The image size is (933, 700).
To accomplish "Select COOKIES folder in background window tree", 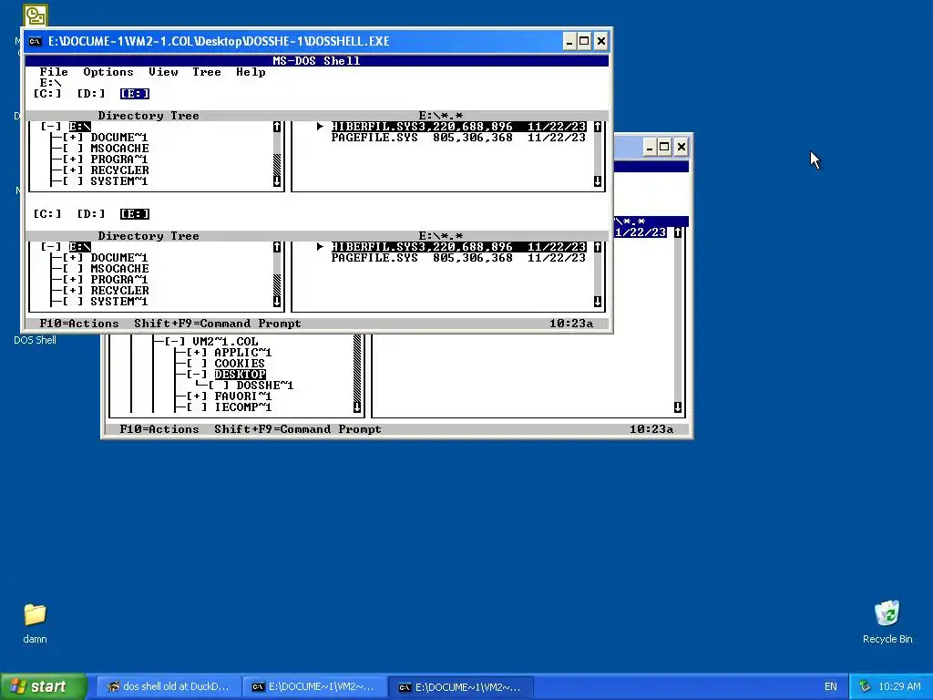I will click(x=240, y=364).
